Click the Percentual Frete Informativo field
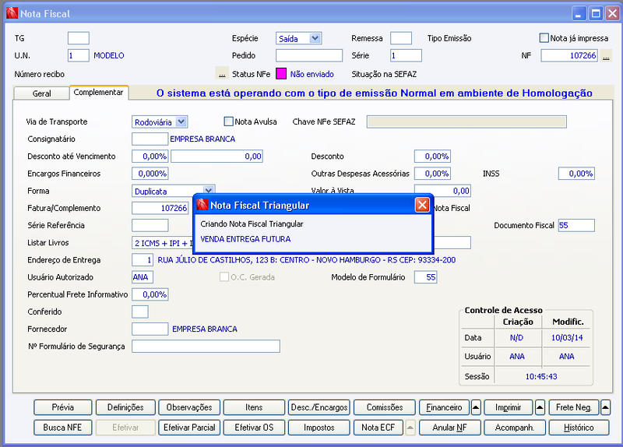The height and width of the screenshot is (447, 623). click(x=150, y=294)
